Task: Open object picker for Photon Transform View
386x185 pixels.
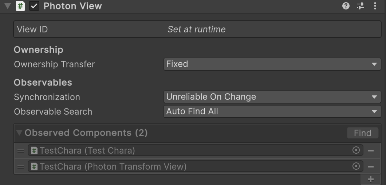Action: pos(356,166)
